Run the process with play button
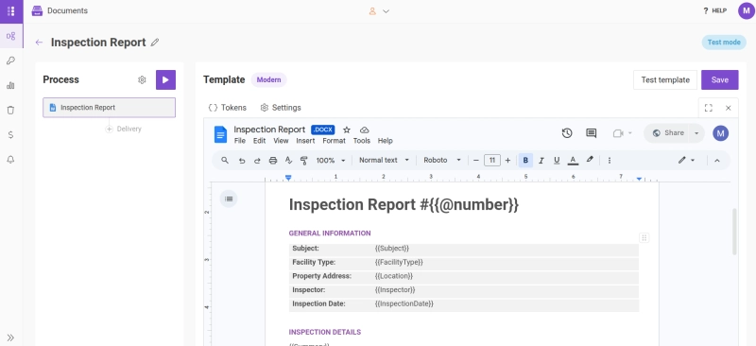756x346 pixels. coord(166,80)
